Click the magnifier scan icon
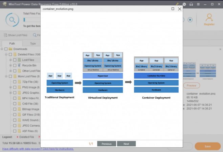This screenshot has height=152, width=223. point(12,20)
